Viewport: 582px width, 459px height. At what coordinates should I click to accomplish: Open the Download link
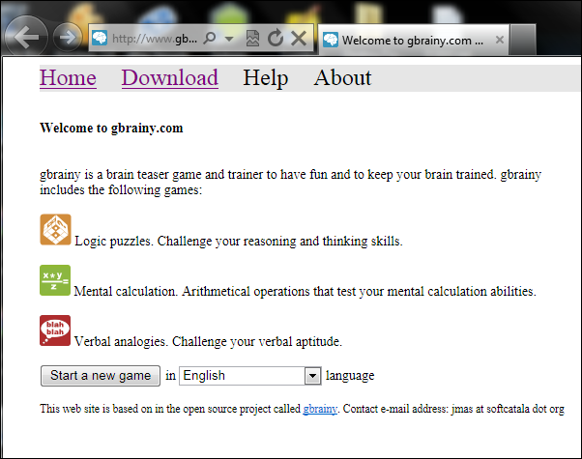pyautogui.click(x=170, y=78)
